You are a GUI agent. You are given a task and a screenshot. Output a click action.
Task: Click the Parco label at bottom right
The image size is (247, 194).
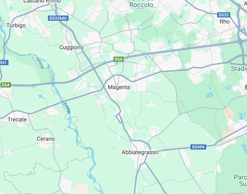tap(241, 177)
